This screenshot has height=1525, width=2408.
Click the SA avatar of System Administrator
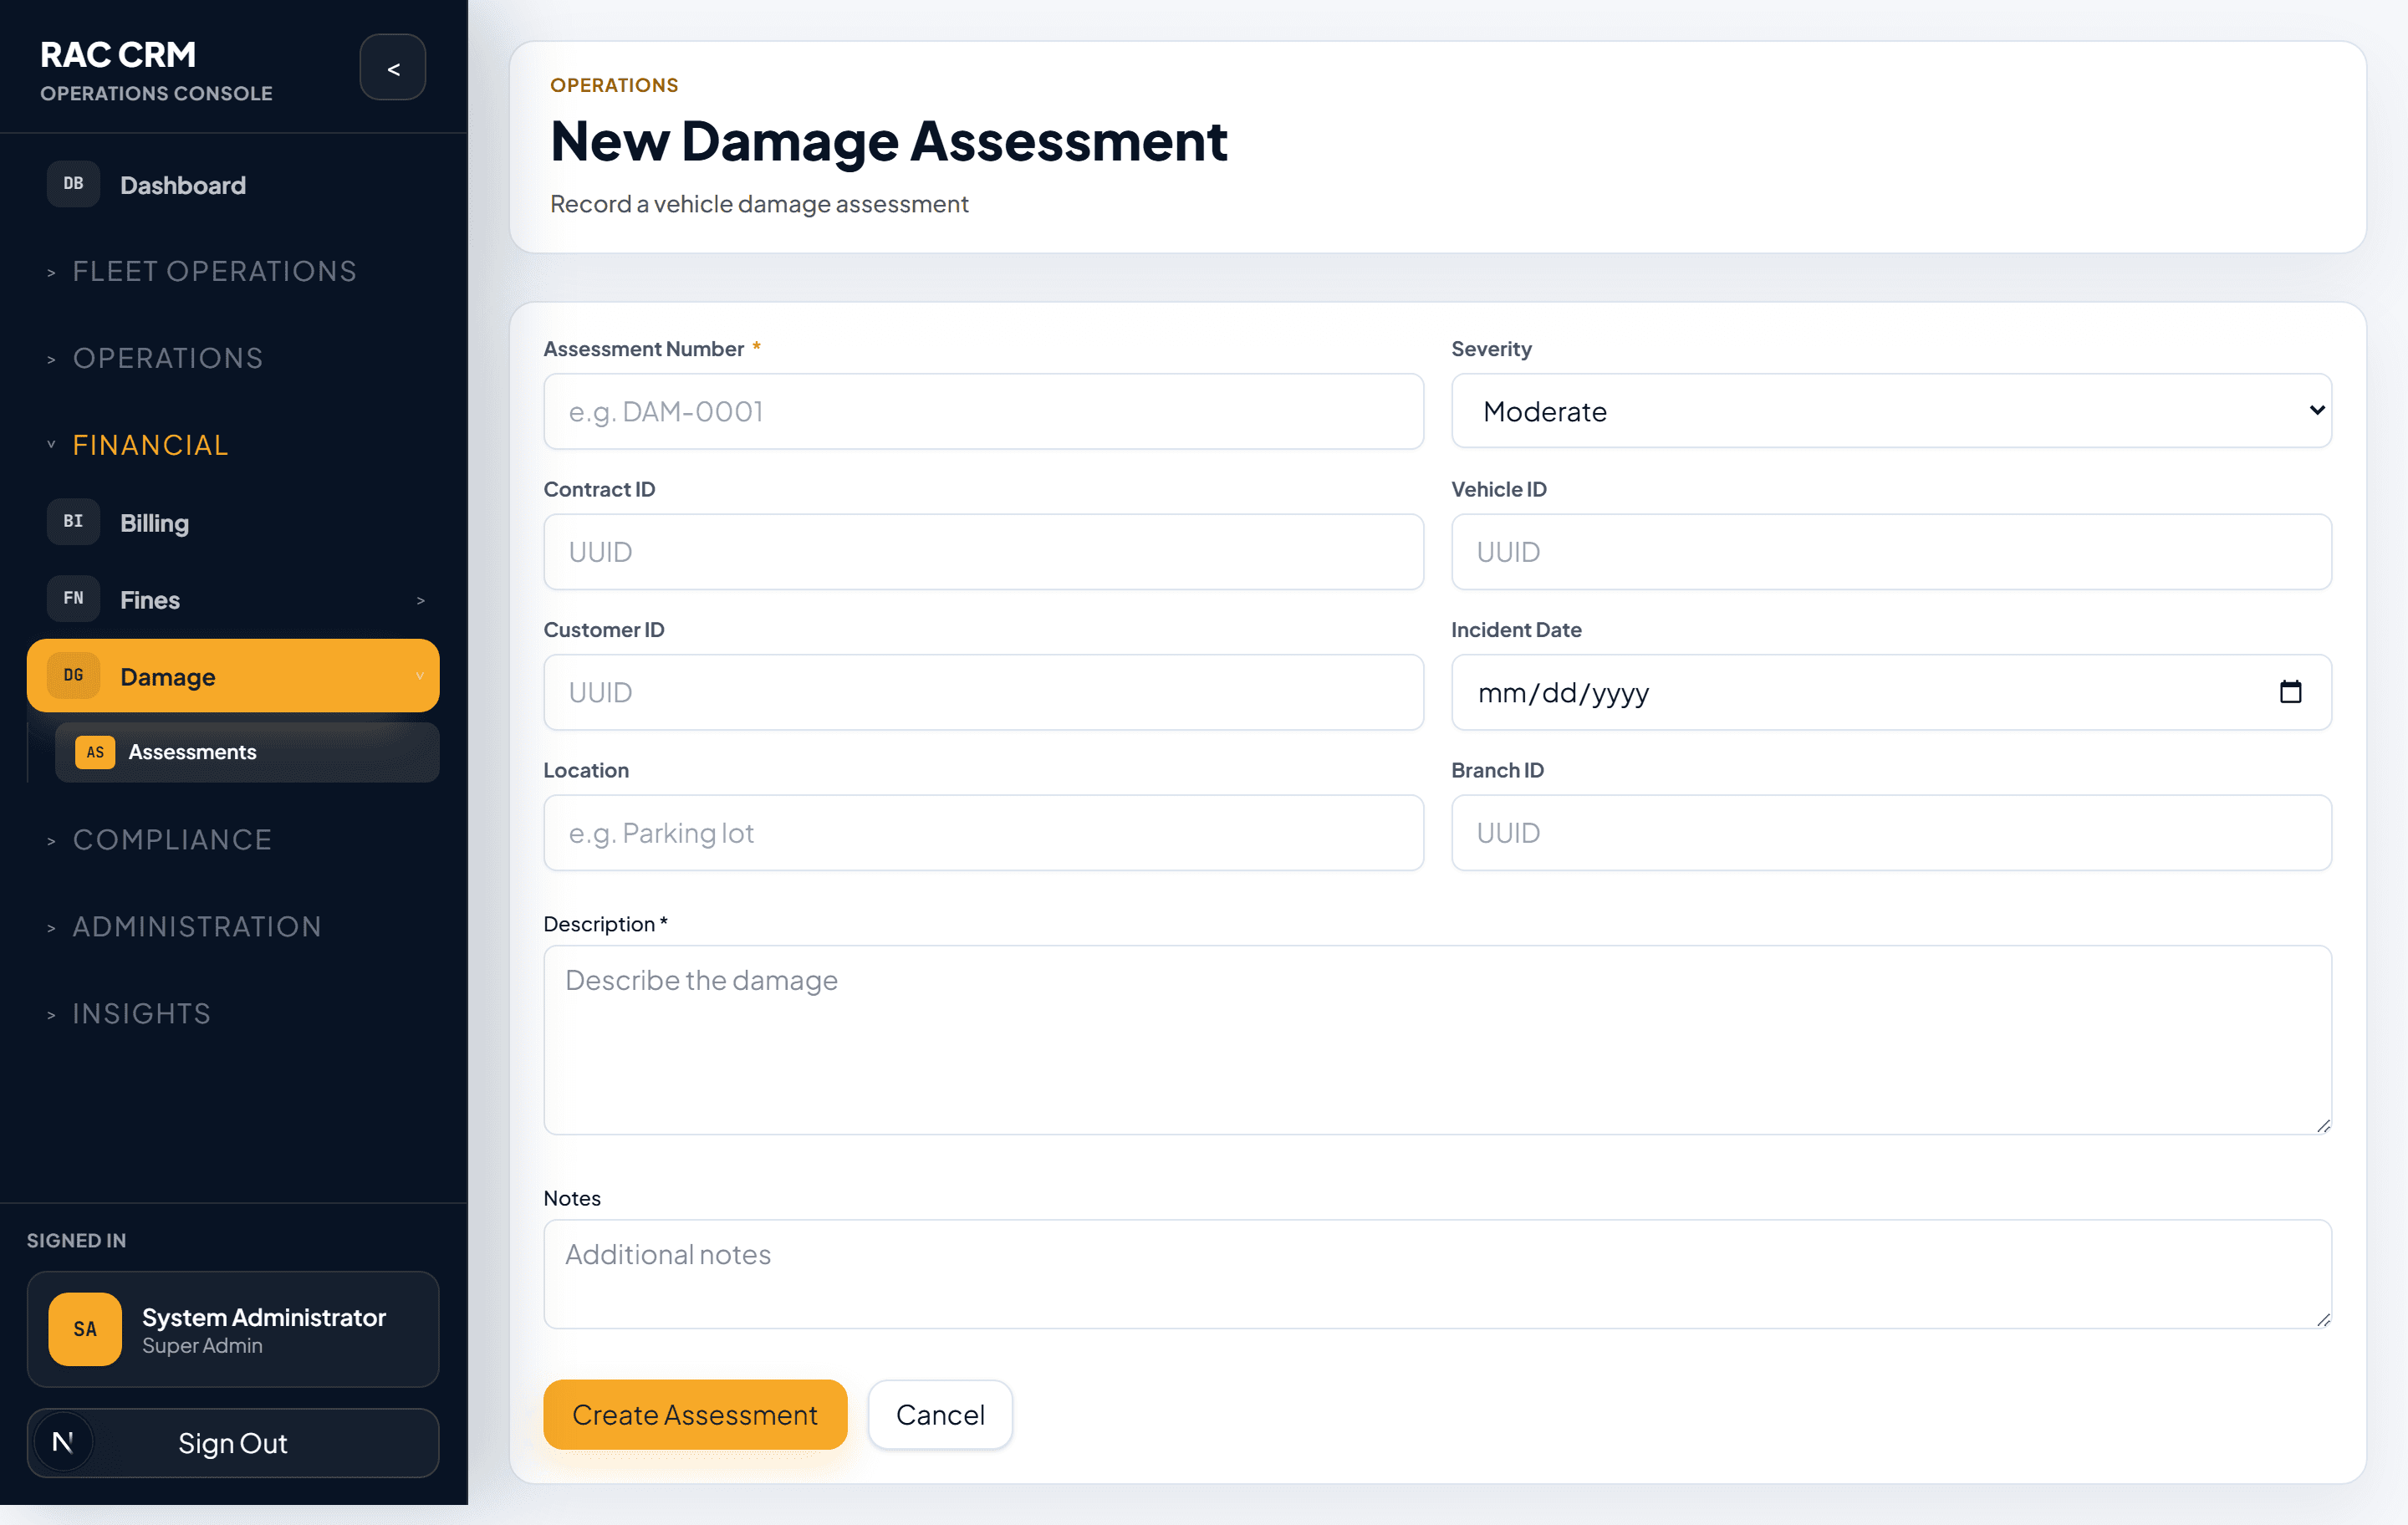click(x=85, y=1329)
